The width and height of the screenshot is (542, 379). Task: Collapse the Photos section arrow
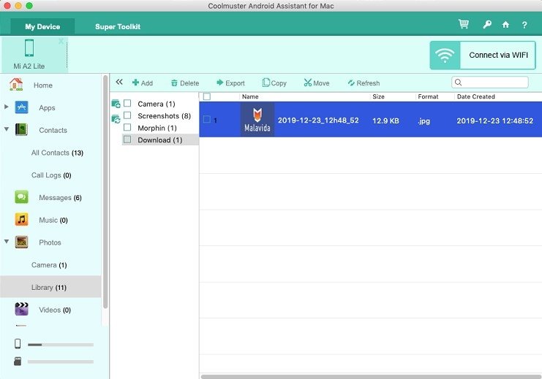(x=7, y=241)
